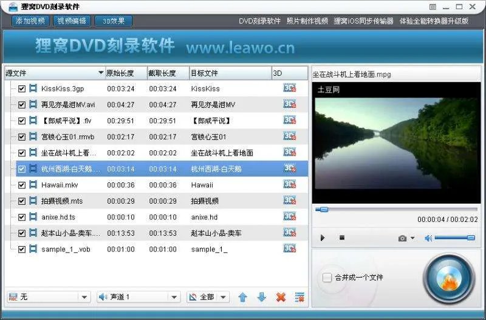Enable 合并成一个文件 checkbox

[x=327, y=278]
